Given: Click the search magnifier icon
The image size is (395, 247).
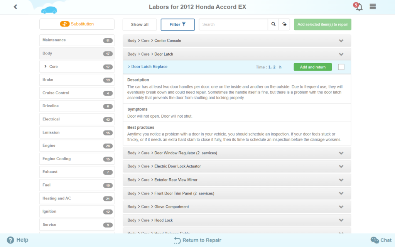Looking at the screenshot, I should click(x=273, y=24).
